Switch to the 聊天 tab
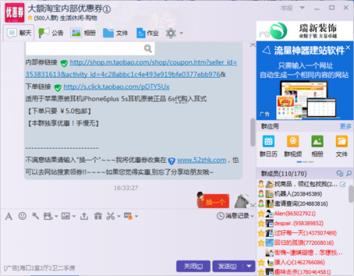Image resolution: width=354 pixels, height=276 pixels. point(18,33)
